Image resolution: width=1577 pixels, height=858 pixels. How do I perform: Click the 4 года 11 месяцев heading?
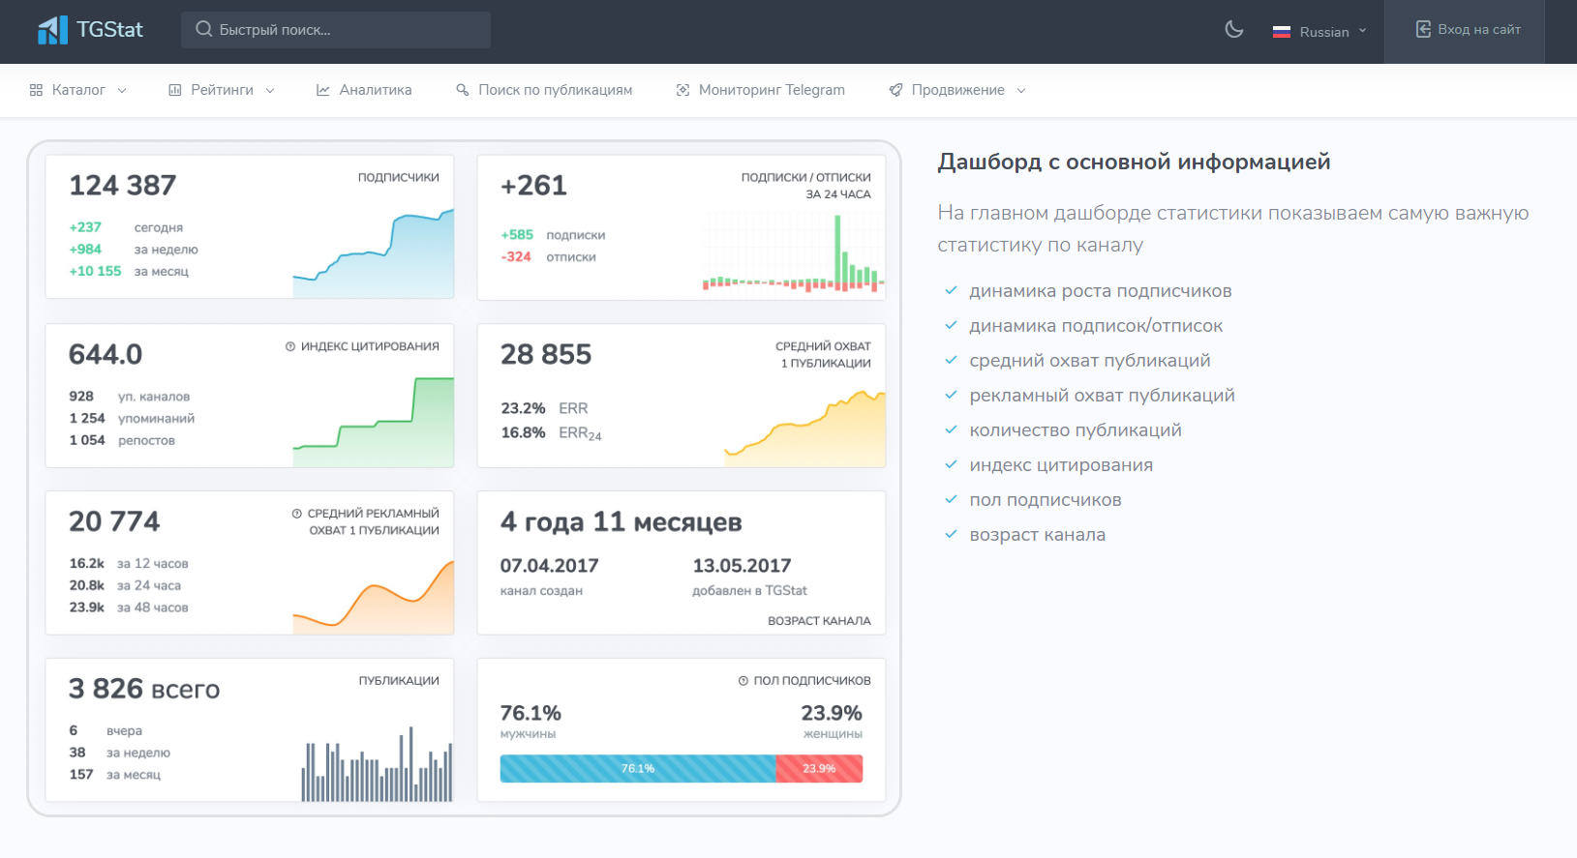(x=622, y=521)
